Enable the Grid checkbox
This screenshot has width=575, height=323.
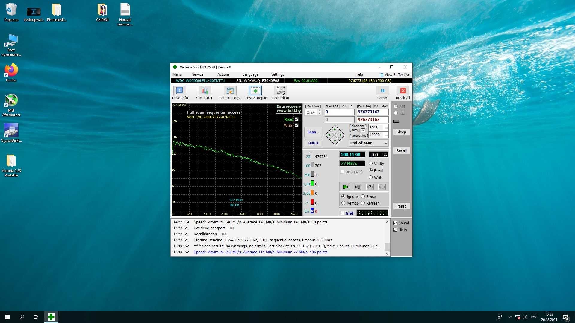[x=342, y=213]
